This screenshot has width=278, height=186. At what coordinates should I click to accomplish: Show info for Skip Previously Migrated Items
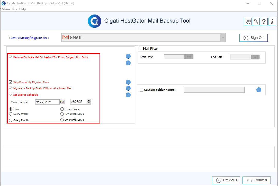point(128,82)
